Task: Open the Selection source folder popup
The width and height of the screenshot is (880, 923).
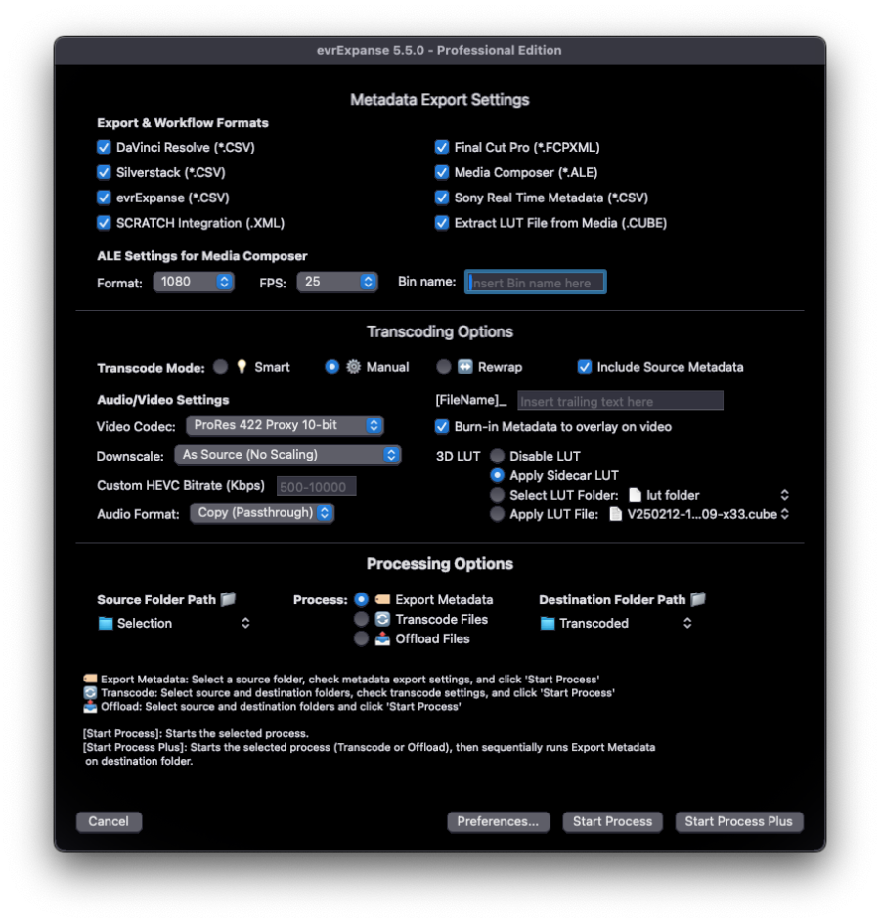Action: pos(175,623)
